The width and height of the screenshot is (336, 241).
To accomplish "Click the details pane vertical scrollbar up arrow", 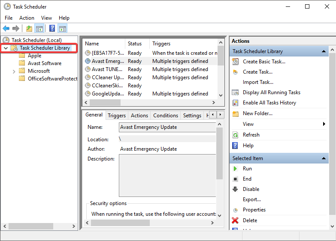I will tap(219, 124).
